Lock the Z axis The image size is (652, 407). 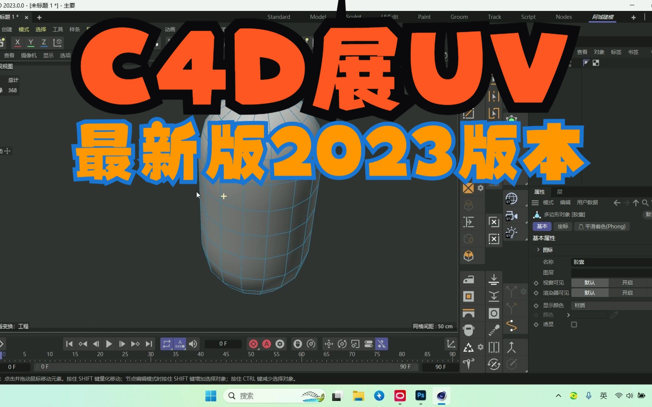(44, 43)
